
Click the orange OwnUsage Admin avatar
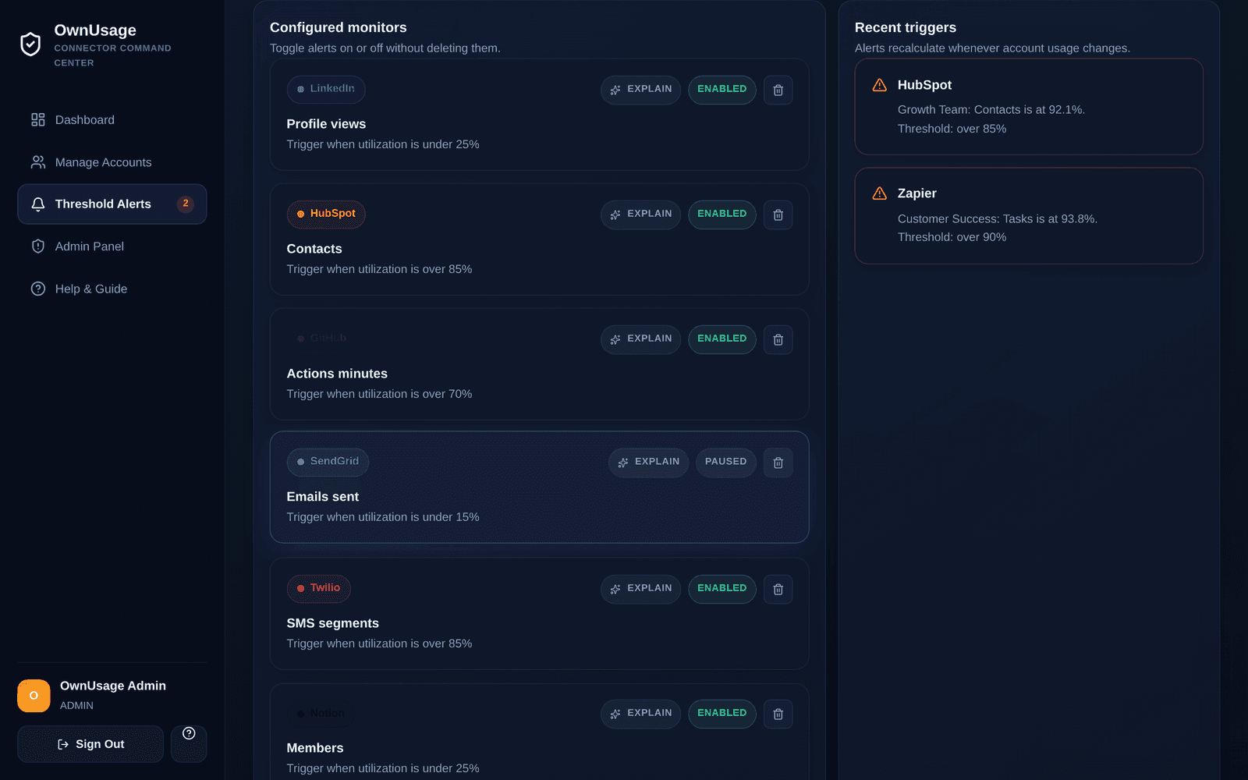(x=34, y=696)
